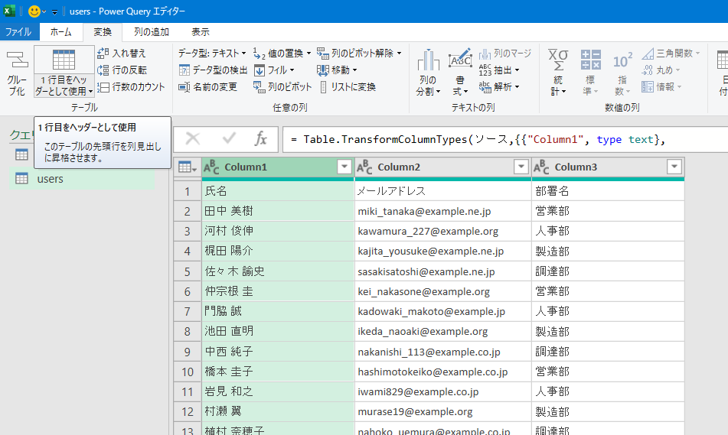Screen dimensions: 728x435
Task: Click cell ikeda_naoaki@example.org
Action: click(442, 332)
